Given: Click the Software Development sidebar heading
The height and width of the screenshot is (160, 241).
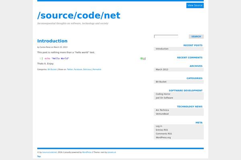Looking at the screenshot, I should click(x=186, y=90).
